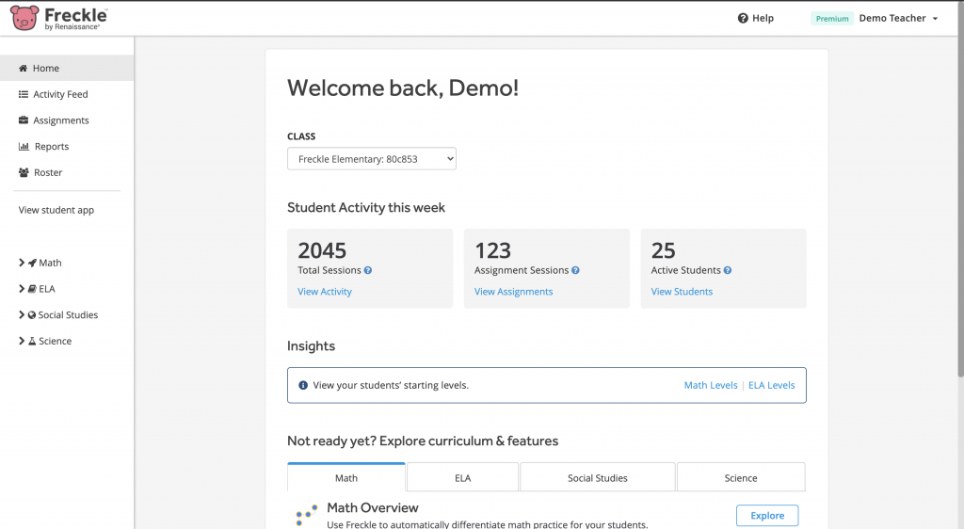The height and width of the screenshot is (529, 964).
Task: Click the Science flask icon
Action: 32,341
